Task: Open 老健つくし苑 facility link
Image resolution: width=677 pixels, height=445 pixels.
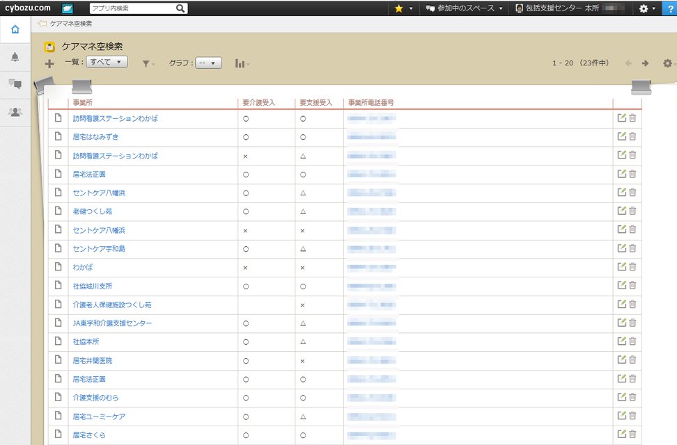Action: point(93,211)
